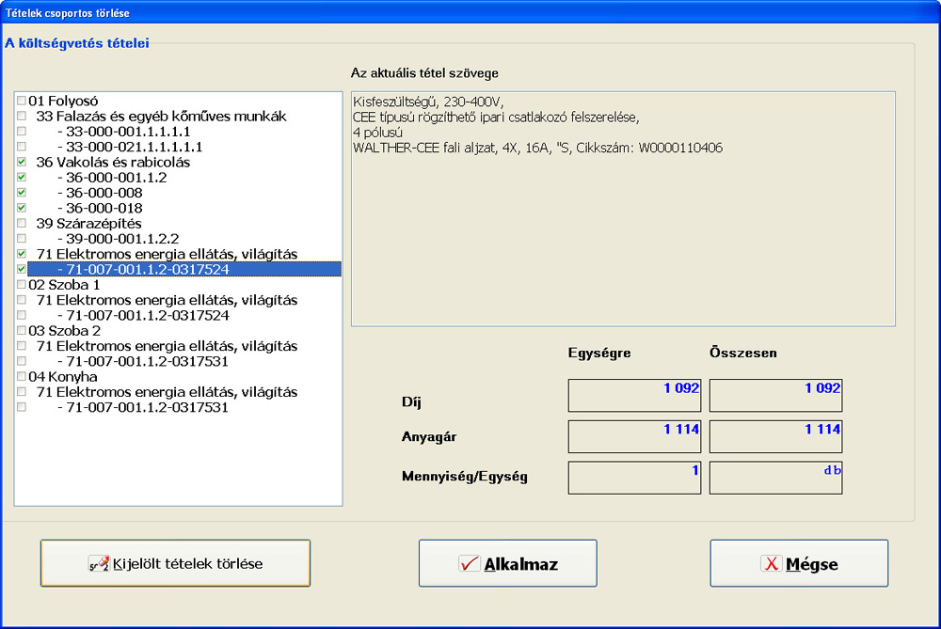Click the Anyagár Összesen value field

pyautogui.click(x=776, y=436)
